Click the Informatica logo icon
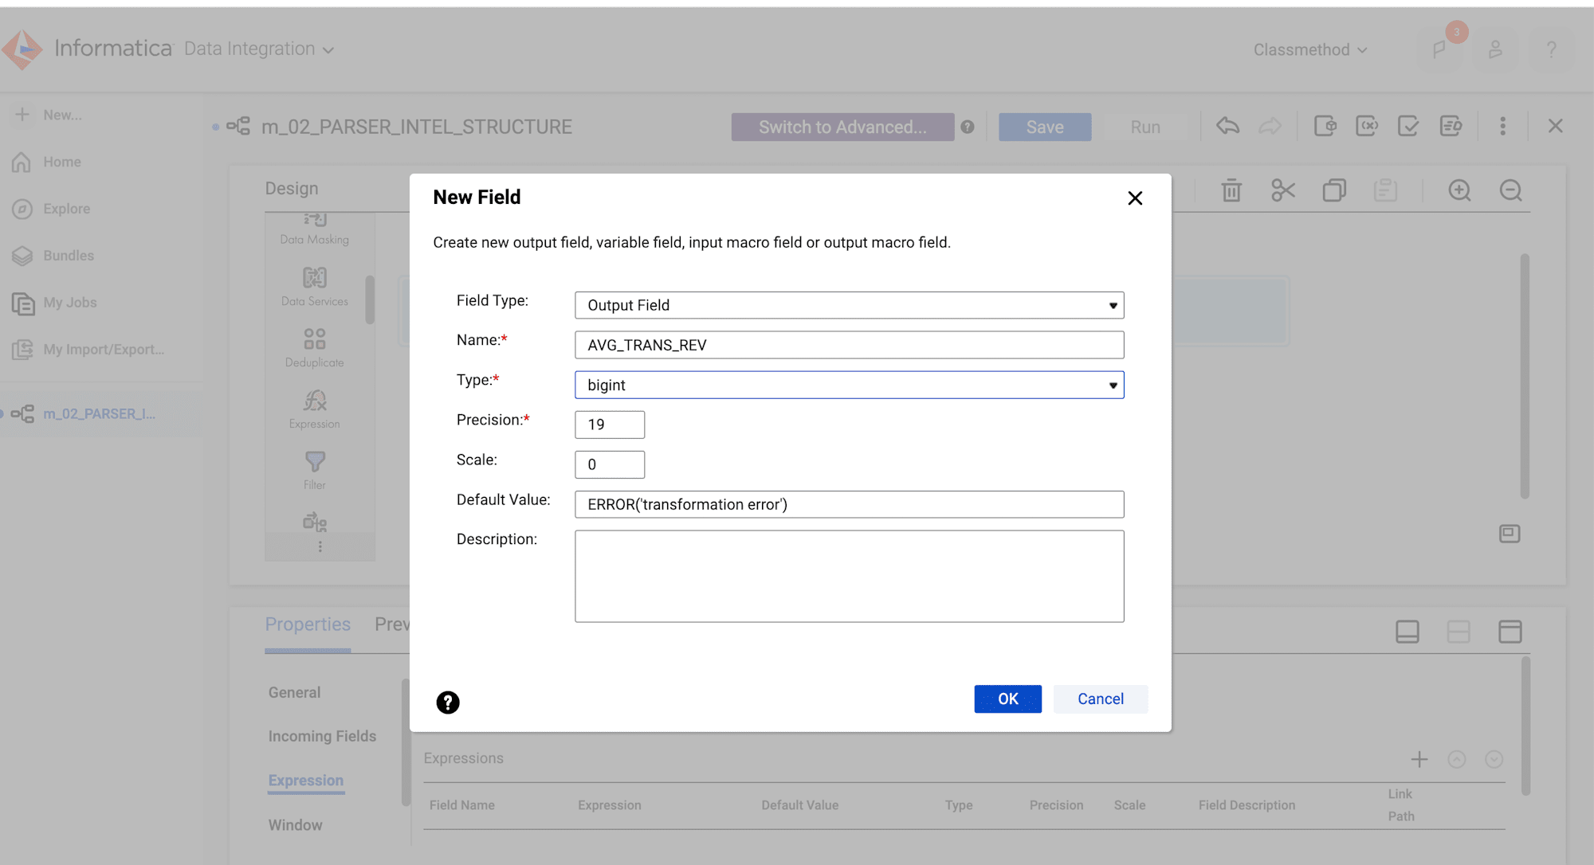1594x865 pixels. tap(22, 49)
